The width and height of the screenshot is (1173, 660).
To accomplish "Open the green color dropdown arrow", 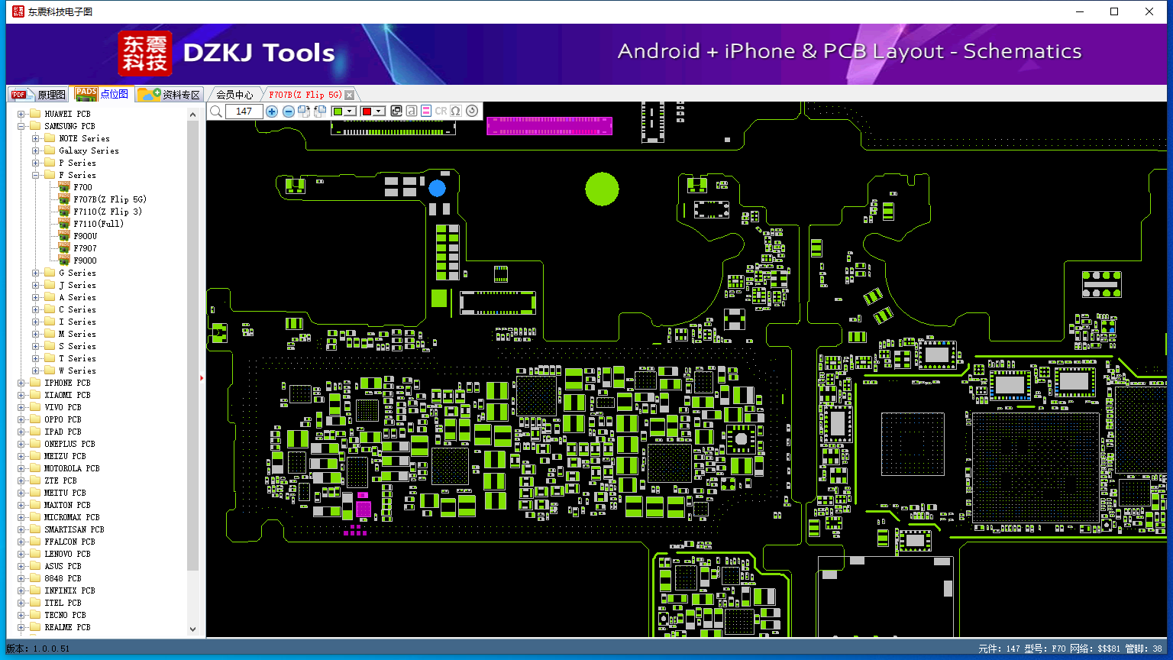I will (351, 112).
